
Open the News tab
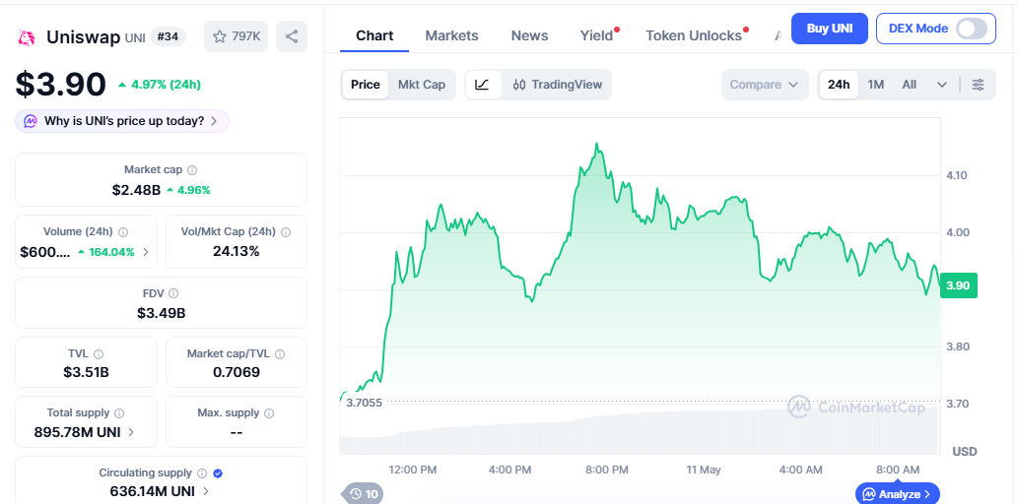click(x=529, y=35)
